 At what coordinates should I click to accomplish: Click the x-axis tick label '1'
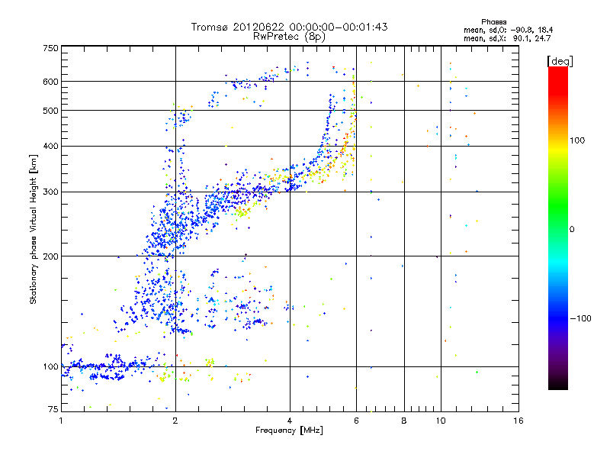61,421
